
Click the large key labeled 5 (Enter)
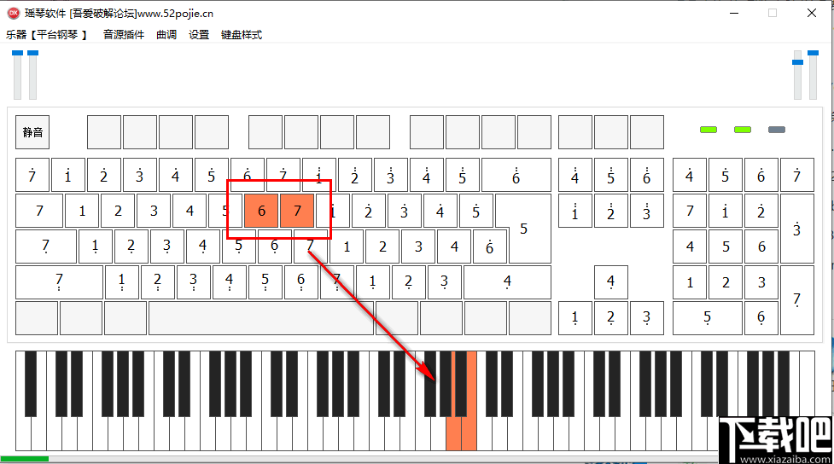(524, 229)
